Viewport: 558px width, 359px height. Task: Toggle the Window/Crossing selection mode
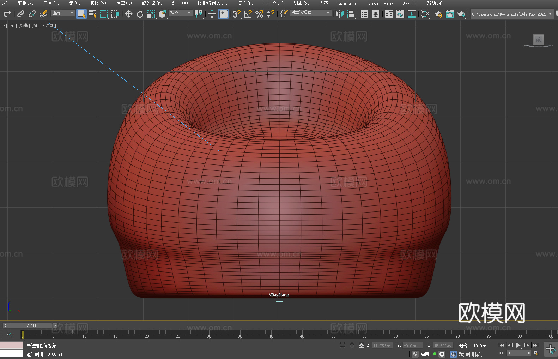pyautogui.click(x=115, y=14)
